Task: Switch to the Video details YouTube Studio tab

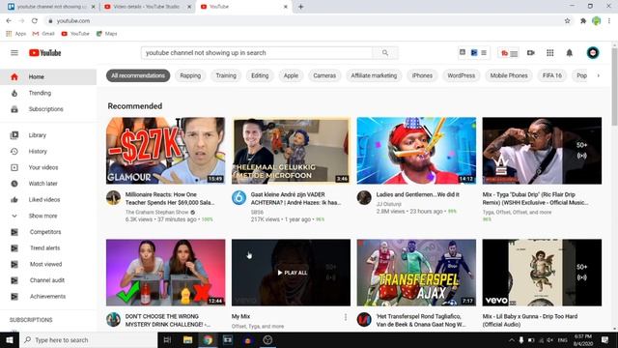Action: (147, 7)
